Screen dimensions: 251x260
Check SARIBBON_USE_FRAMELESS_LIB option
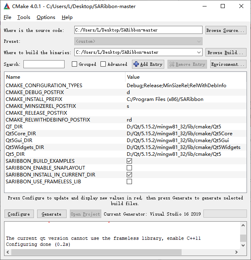click(x=129, y=182)
